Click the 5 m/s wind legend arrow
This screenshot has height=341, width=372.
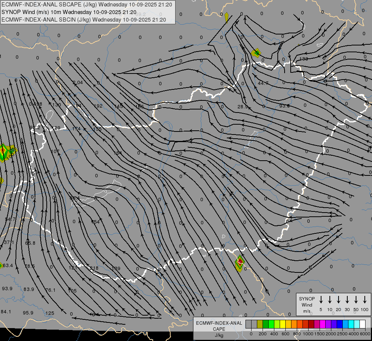(x=321, y=300)
